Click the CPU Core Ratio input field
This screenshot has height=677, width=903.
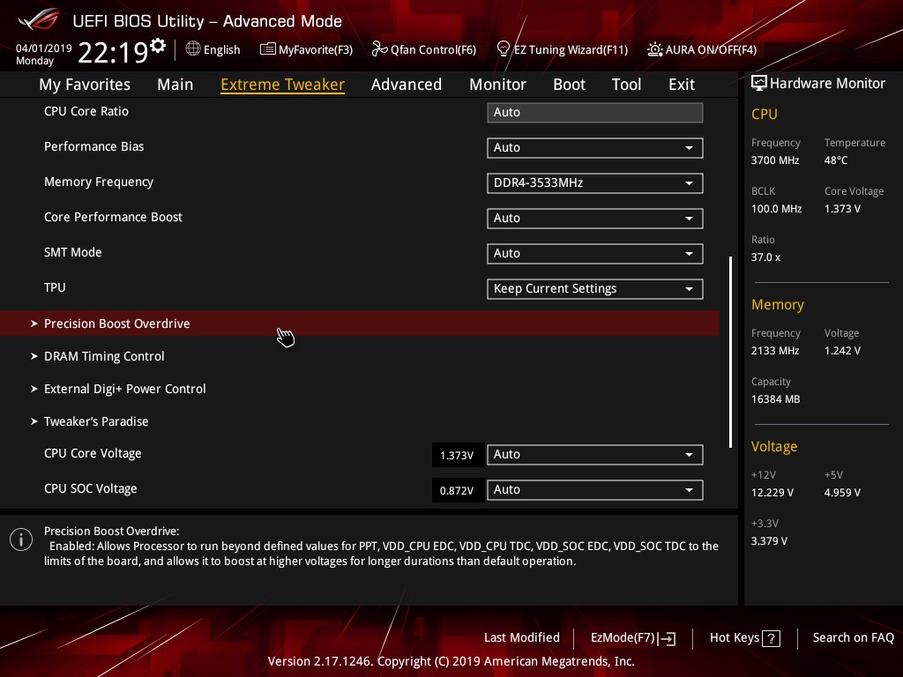click(x=595, y=113)
